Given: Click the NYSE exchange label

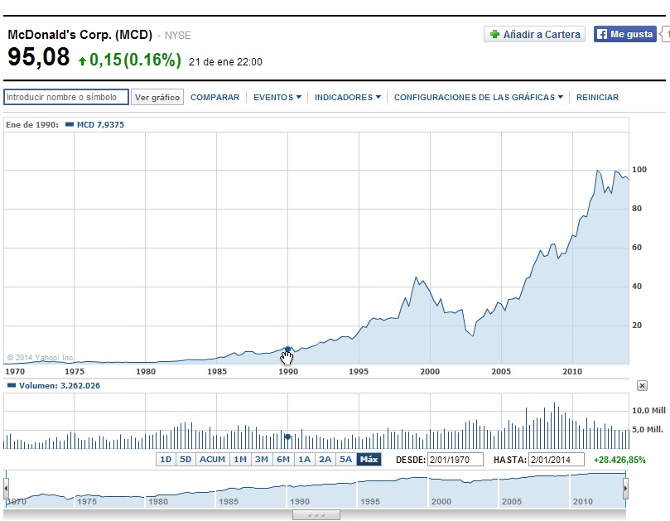Looking at the screenshot, I should click(x=178, y=36).
